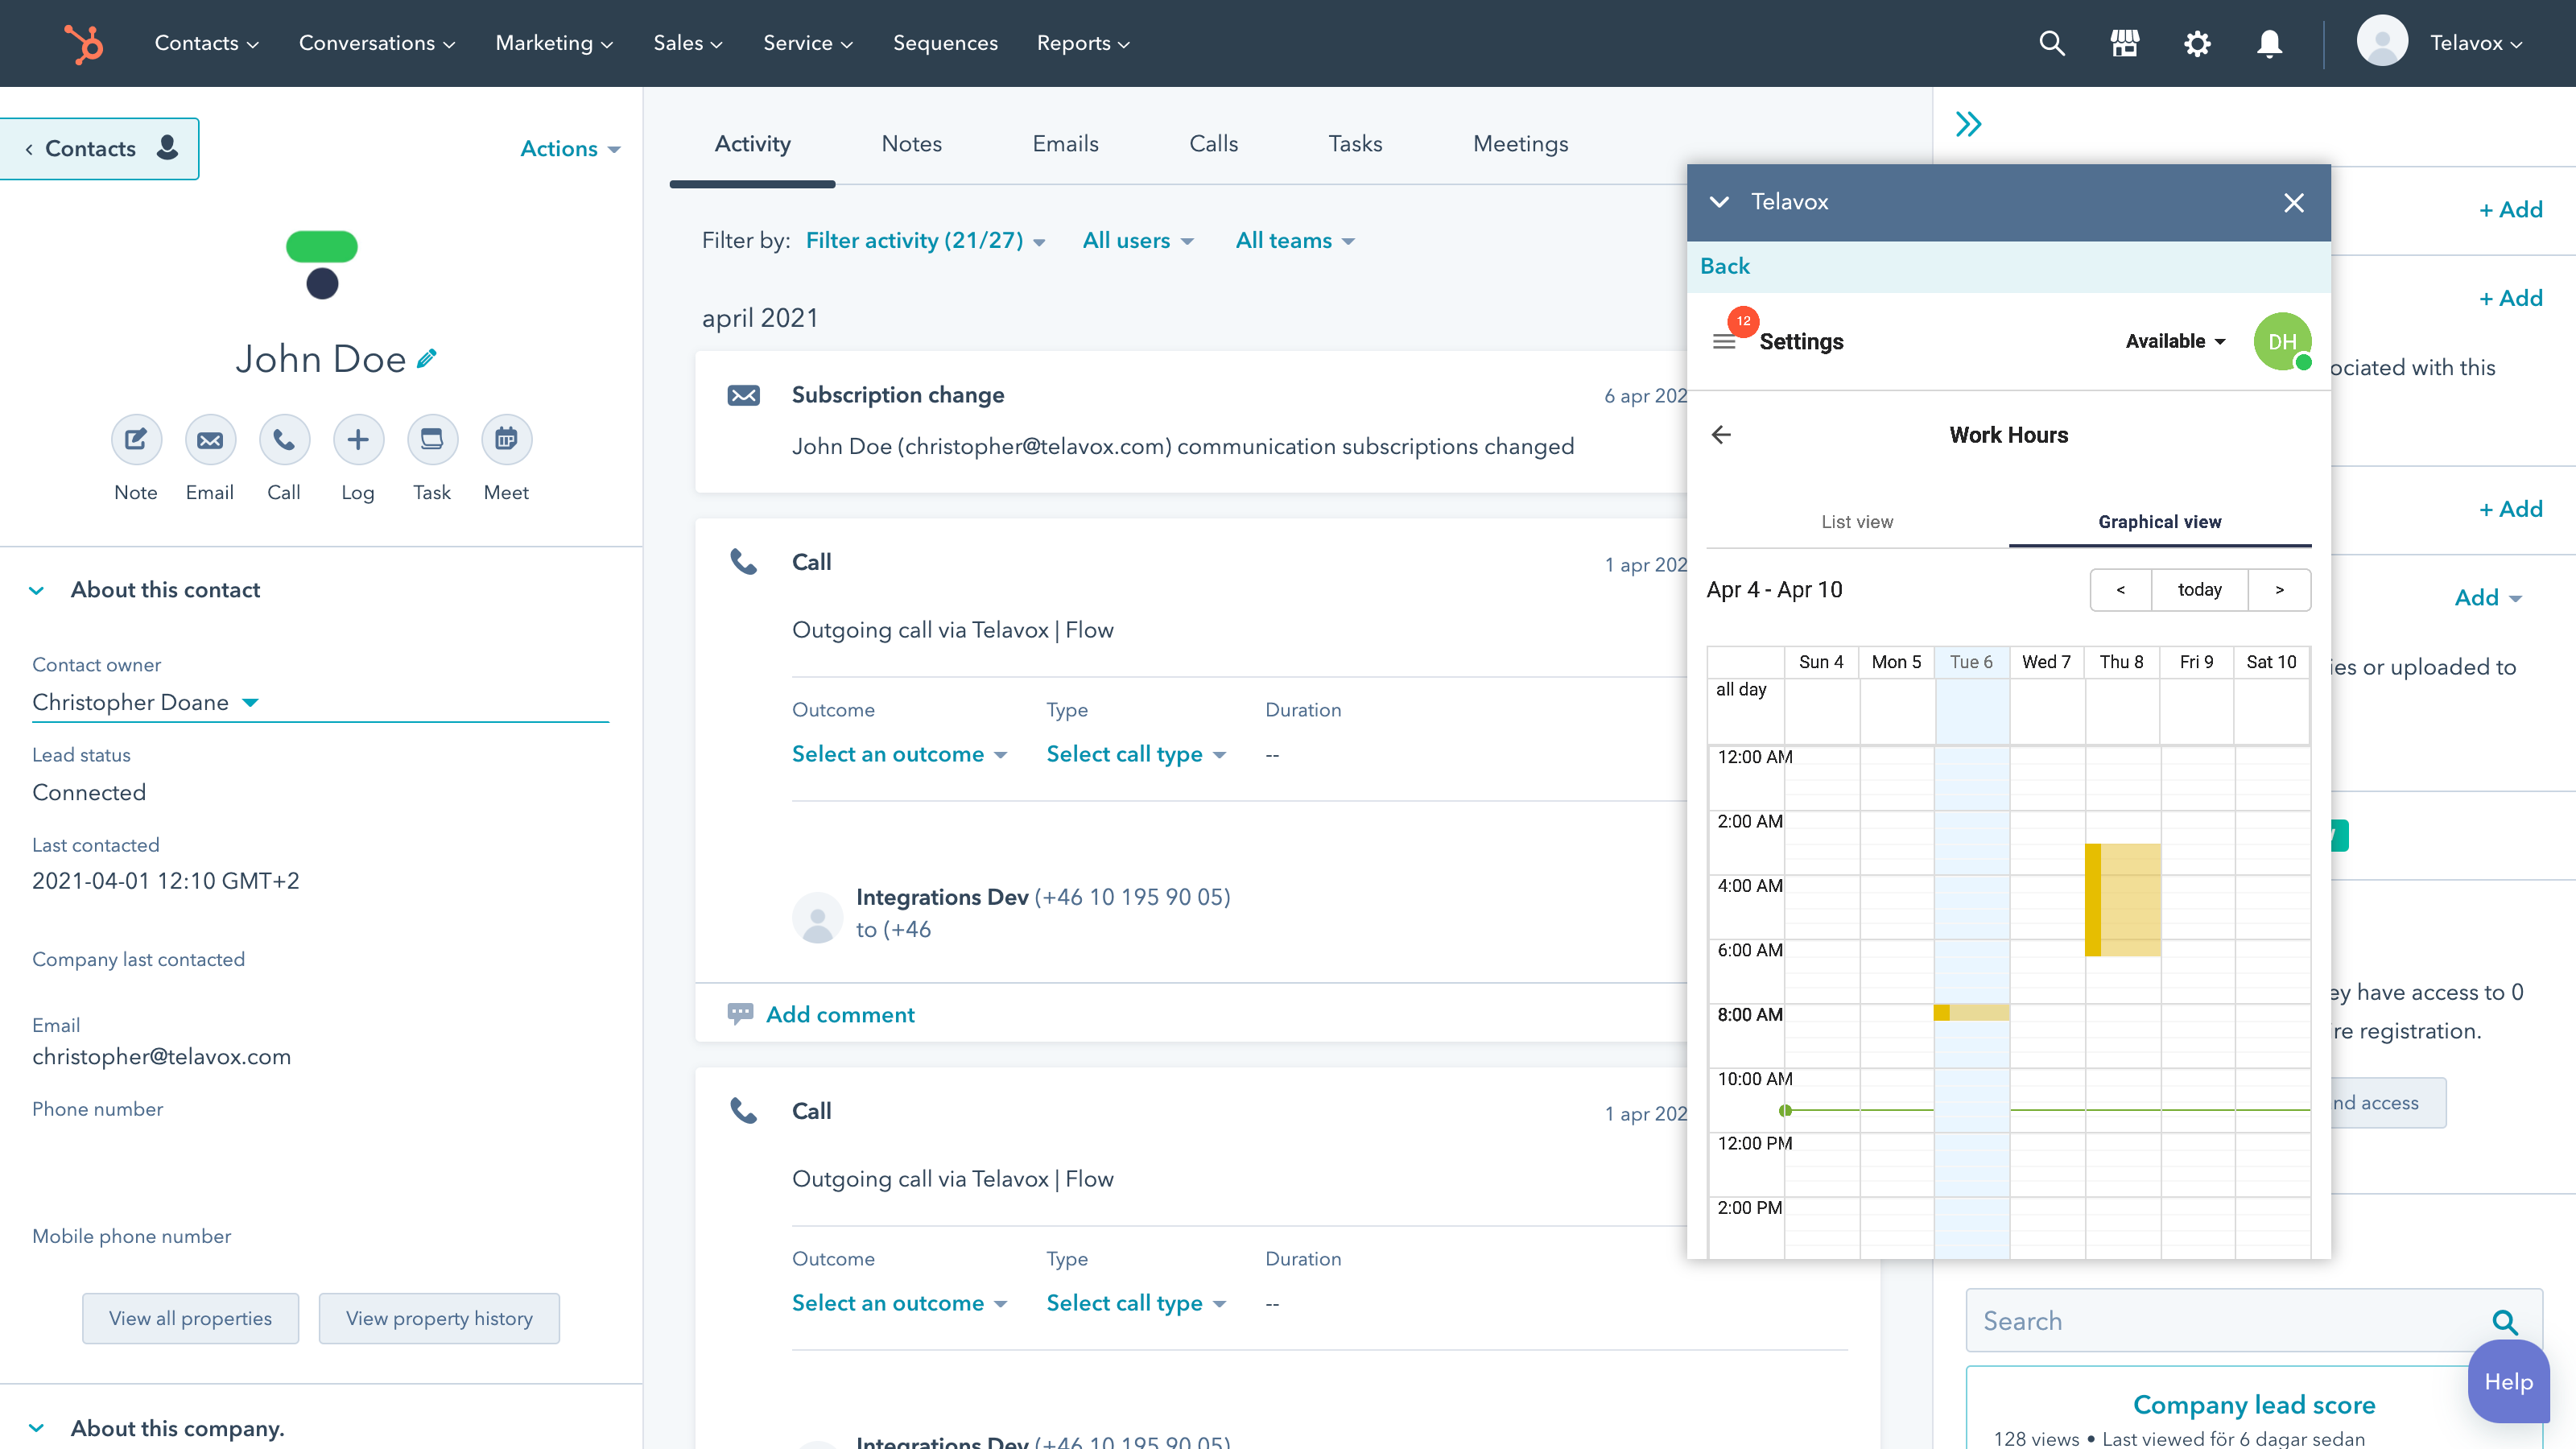This screenshot has height=1449, width=2576.
Task: Go to next week in calendar
Action: coord(2279,590)
